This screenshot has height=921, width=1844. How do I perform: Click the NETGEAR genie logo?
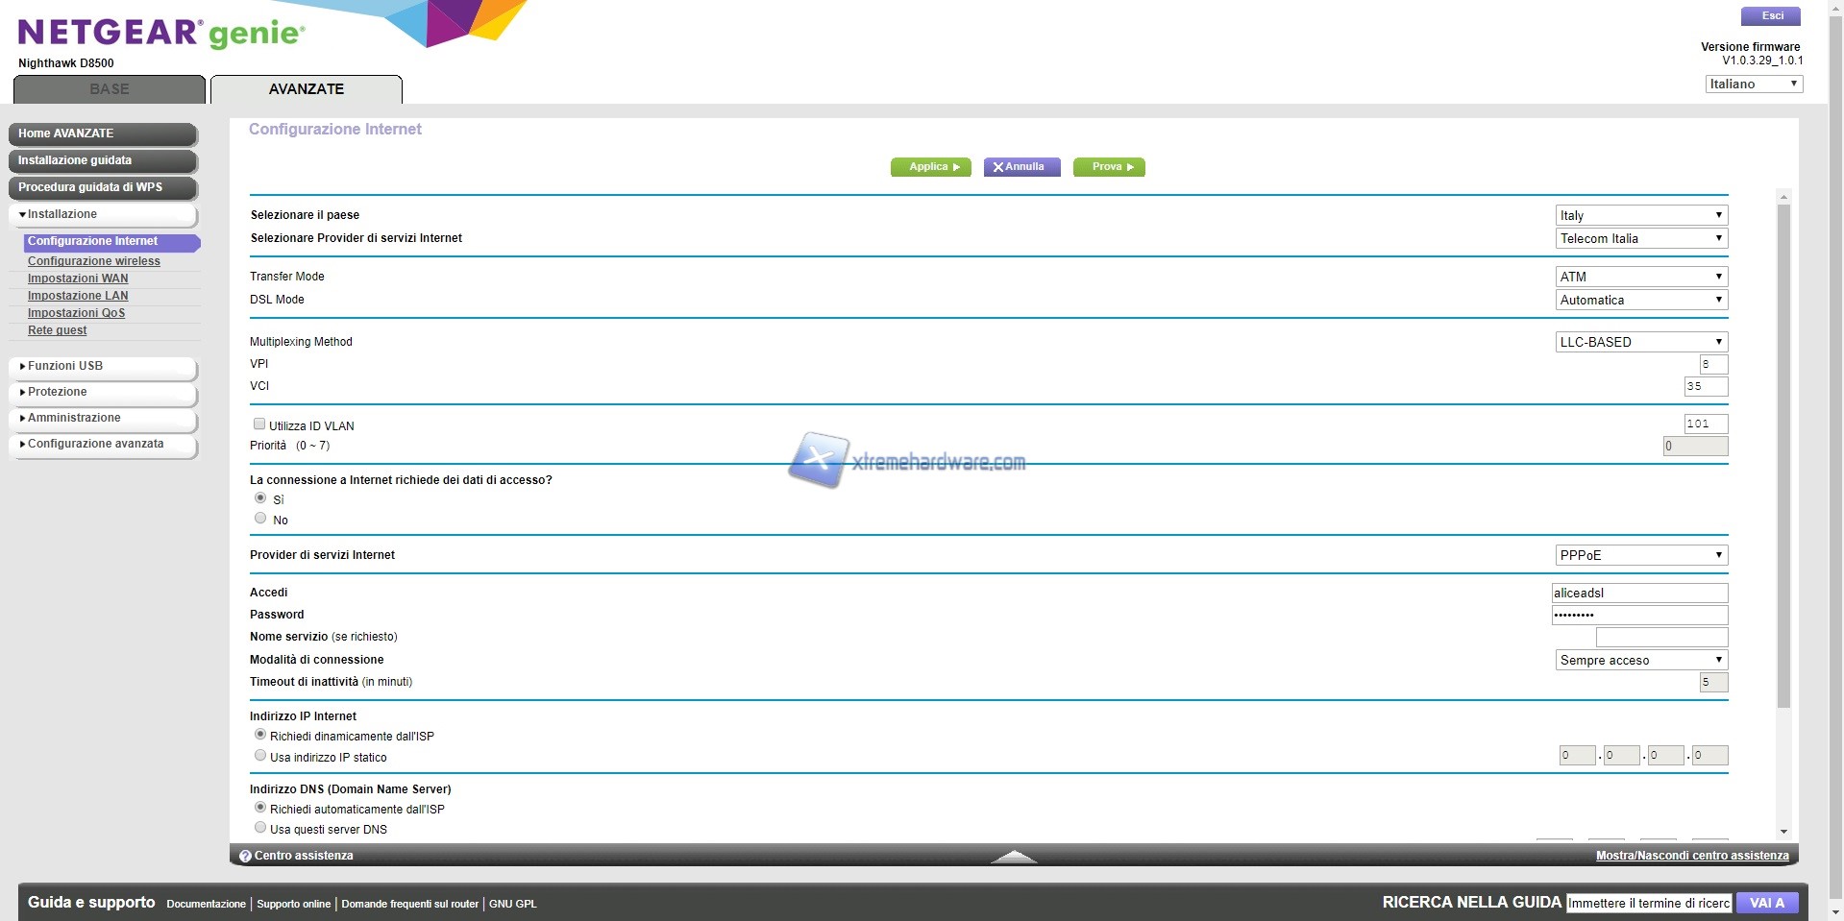coord(161,34)
